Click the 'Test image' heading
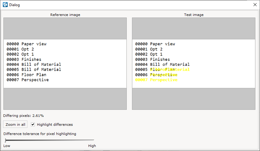This screenshot has height=151, width=260. point(194,15)
